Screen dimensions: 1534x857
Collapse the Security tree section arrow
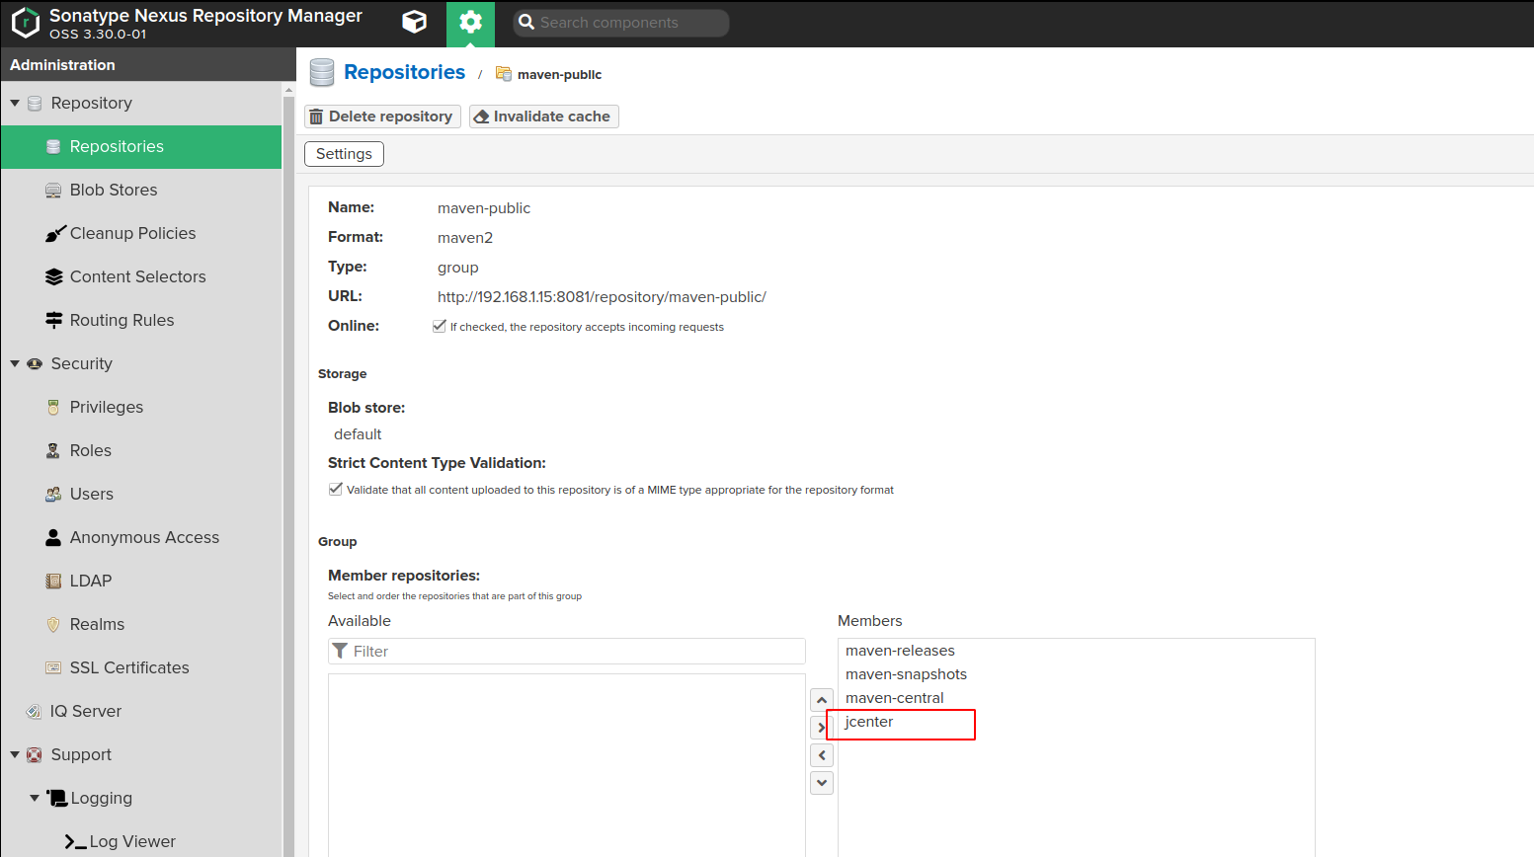pyautogui.click(x=15, y=363)
